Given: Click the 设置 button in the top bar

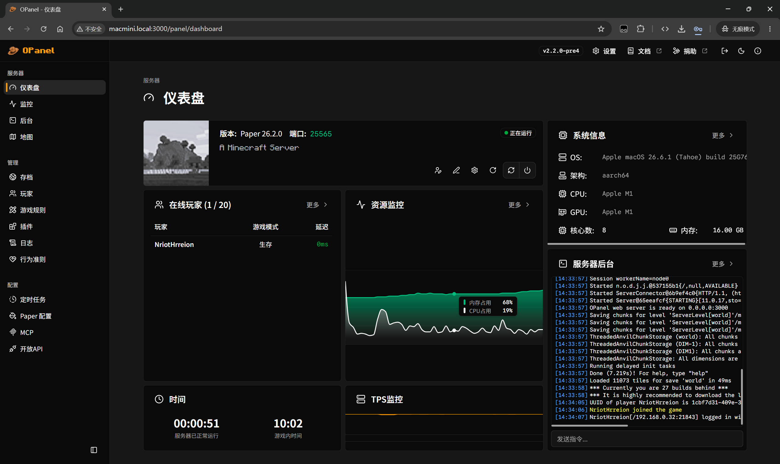Looking at the screenshot, I should pos(604,51).
